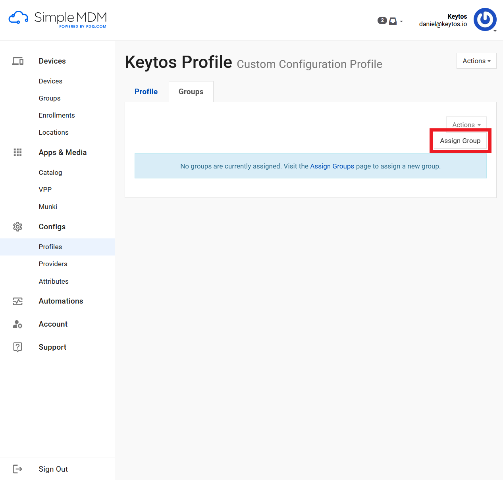Click the Apps & Media grid icon
The image size is (503, 480).
coord(17,153)
